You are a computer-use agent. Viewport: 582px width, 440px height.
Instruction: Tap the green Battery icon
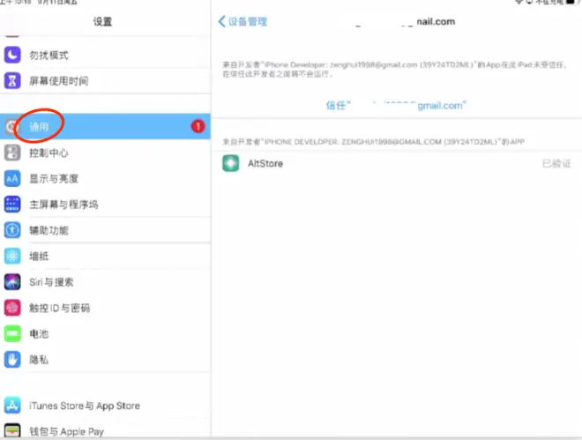(12, 333)
